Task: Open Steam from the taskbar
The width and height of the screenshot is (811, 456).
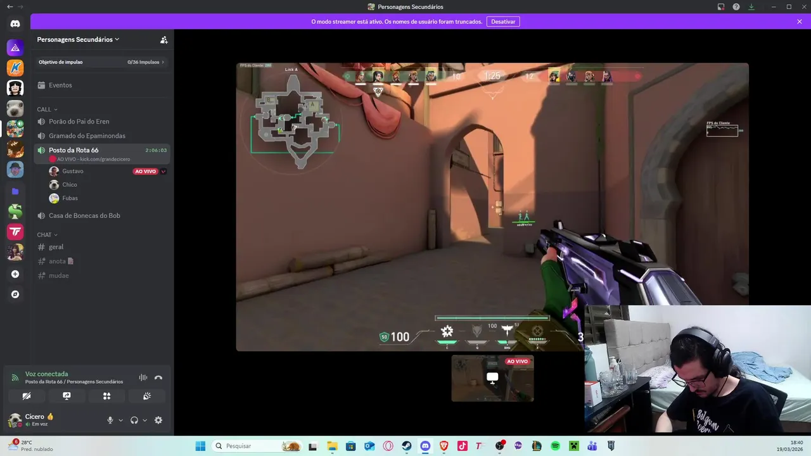Action: point(407,446)
